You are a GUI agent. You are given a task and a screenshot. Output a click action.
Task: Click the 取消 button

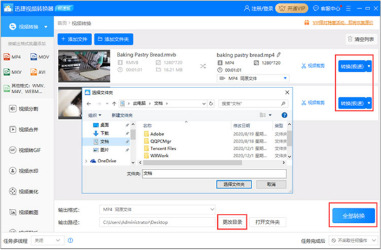[x=271, y=185]
